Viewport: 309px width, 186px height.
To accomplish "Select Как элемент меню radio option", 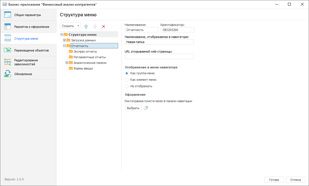I will (x=127, y=80).
